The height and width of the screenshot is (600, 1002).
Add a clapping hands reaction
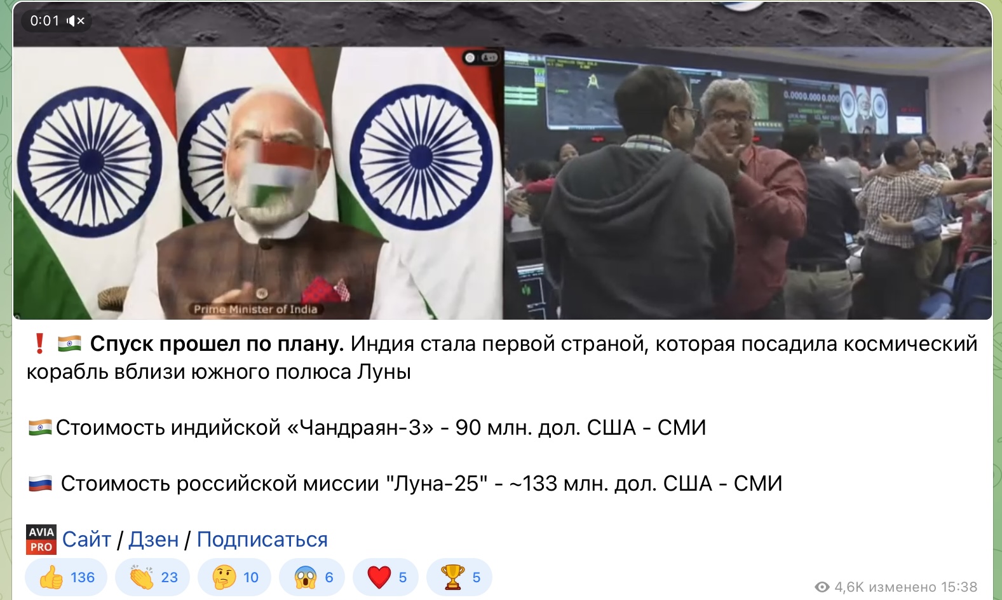coord(152,577)
